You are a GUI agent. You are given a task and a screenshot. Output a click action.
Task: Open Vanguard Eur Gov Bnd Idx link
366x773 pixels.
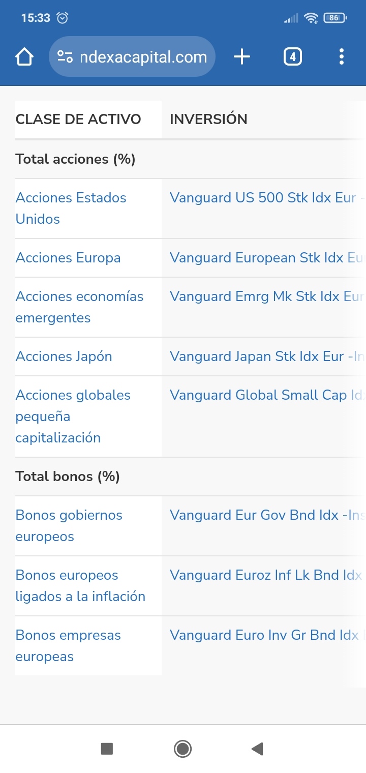click(x=265, y=515)
